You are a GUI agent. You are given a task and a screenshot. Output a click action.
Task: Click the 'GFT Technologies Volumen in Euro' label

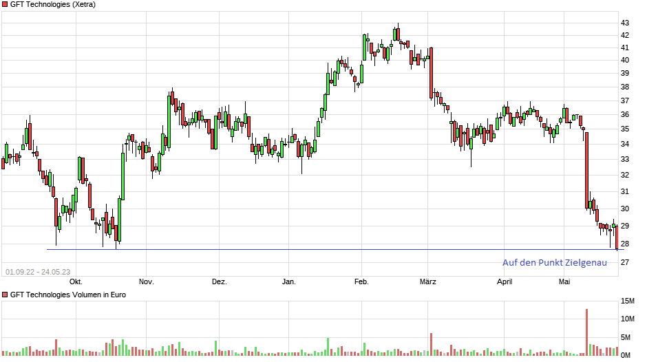coord(68,295)
